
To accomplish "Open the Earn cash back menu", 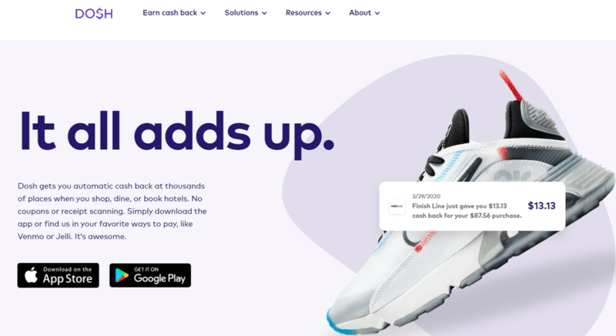I will [174, 13].
